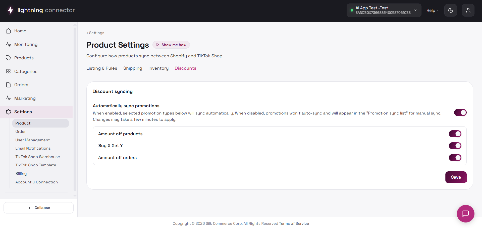Click the play icon in Show me how
Viewport: 482px width, 228px height.
158,45
